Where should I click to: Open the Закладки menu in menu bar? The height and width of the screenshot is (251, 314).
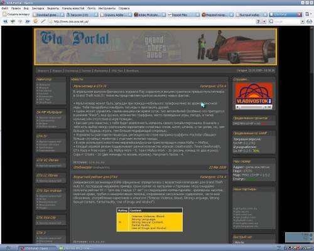tap(38, 8)
